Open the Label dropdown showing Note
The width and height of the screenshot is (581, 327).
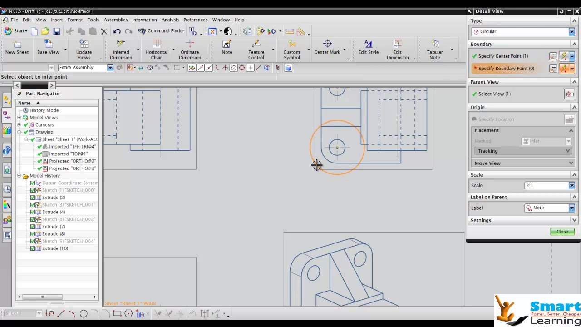click(550, 208)
